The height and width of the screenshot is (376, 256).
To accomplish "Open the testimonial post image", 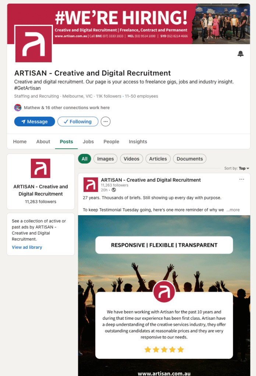I will click(164, 296).
